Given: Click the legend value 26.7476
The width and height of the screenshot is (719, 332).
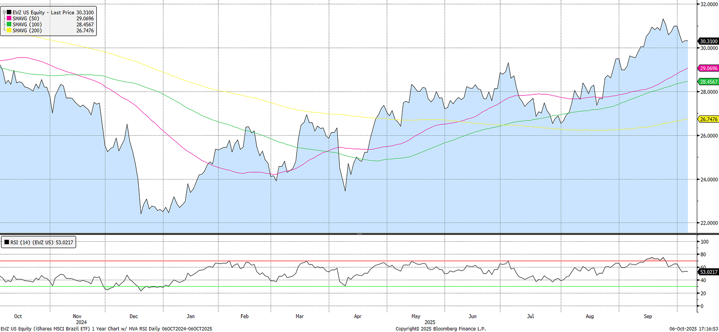Looking at the screenshot, I should pyautogui.click(x=86, y=30).
